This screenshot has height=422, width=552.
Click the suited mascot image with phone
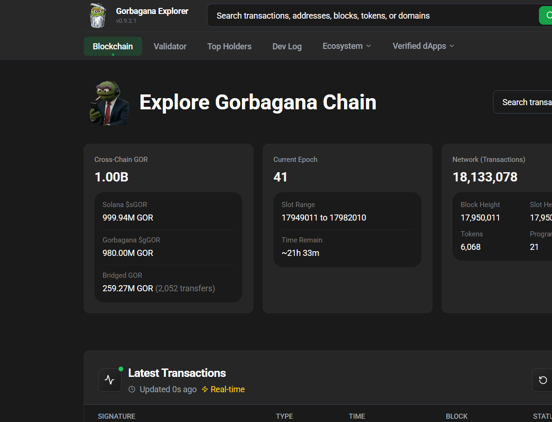click(109, 103)
